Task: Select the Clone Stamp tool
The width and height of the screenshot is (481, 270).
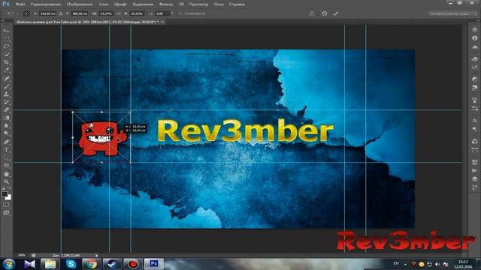Action: [6, 94]
